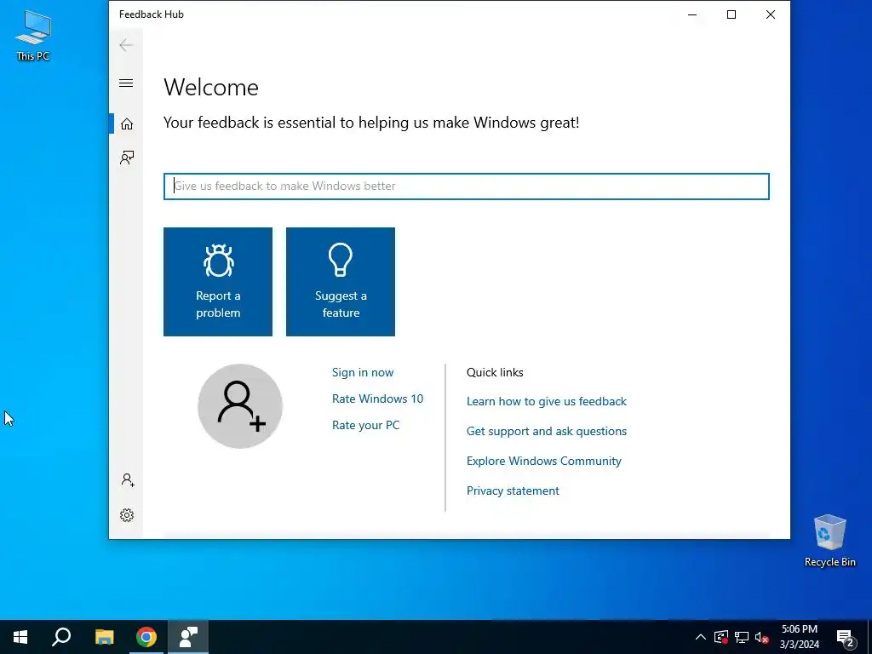
Task: Open taskbar search magnifier
Action: [x=61, y=637]
